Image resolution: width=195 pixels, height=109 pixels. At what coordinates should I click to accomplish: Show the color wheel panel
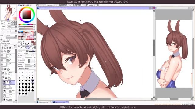[x=19, y=5]
